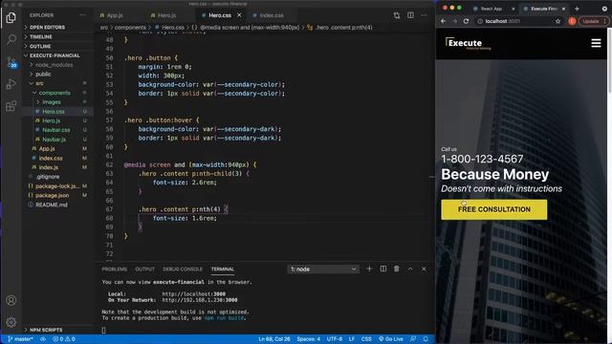Click the browser back arrow

[x=443, y=21]
